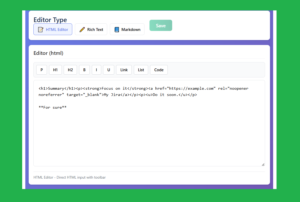Click the HTML Editor document icon
300x202 pixels.
tap(40, 29)
